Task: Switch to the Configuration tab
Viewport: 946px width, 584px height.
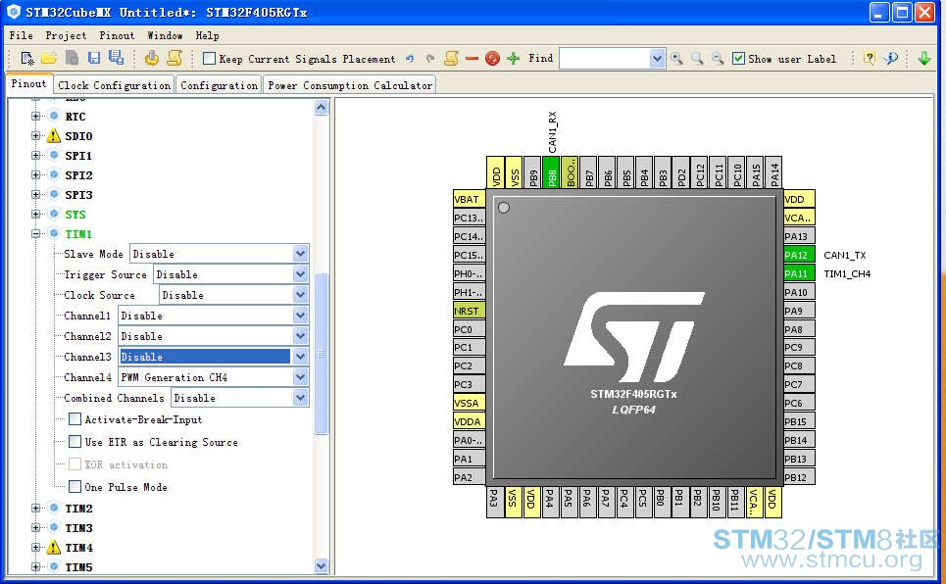Action: (219, 85)
